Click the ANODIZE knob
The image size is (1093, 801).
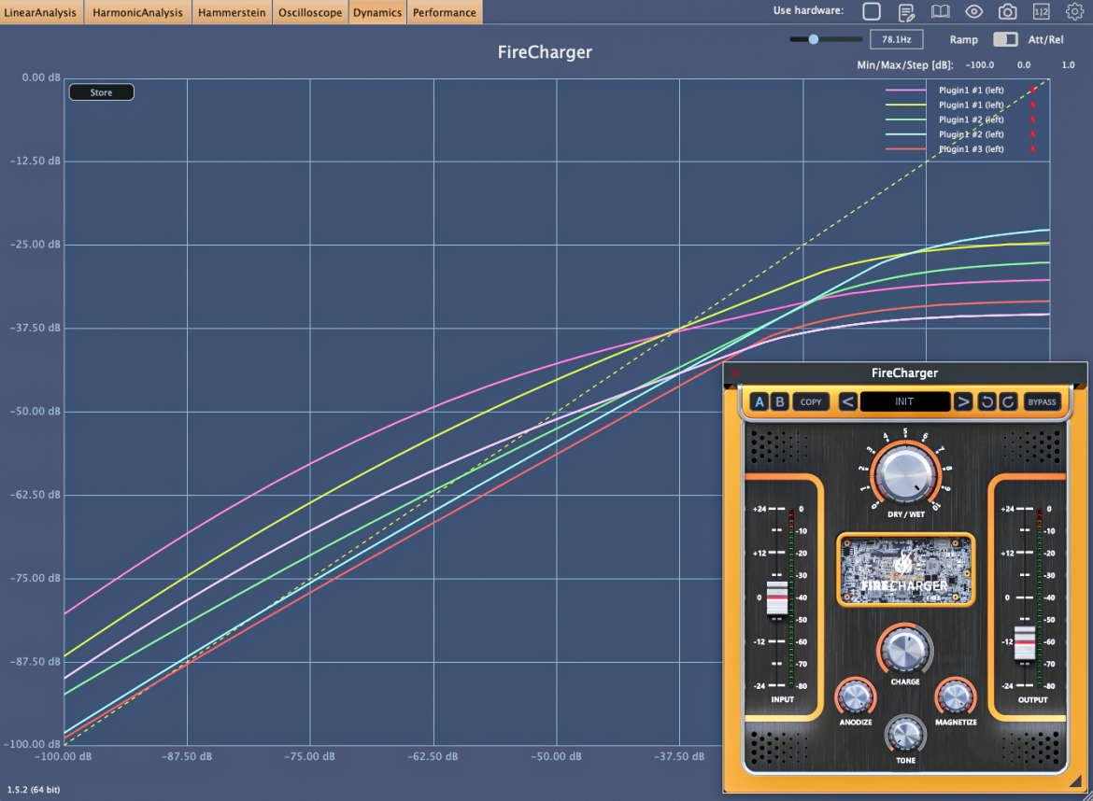point(855,696)
